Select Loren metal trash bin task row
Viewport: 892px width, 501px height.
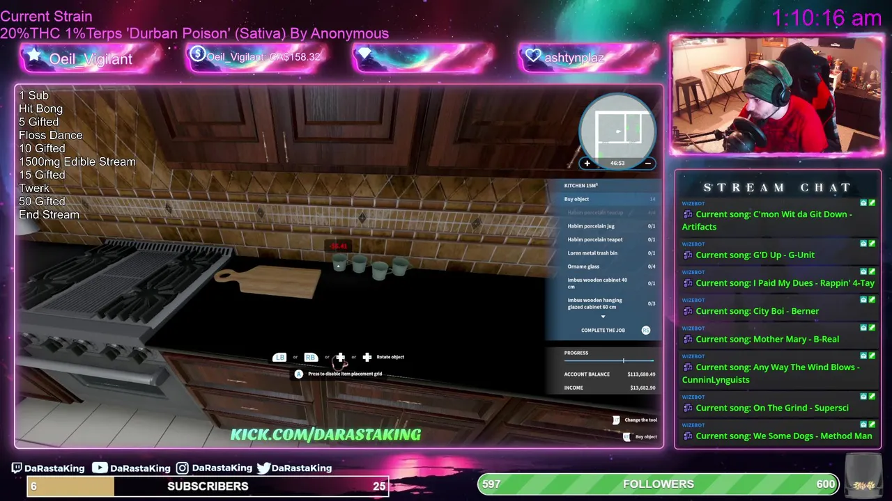point(611,253)
